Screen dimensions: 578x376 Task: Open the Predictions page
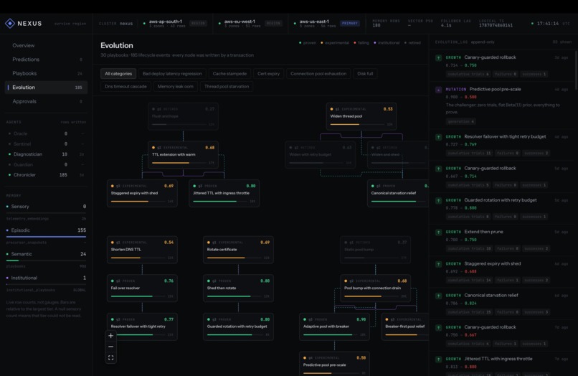point(46,60)
